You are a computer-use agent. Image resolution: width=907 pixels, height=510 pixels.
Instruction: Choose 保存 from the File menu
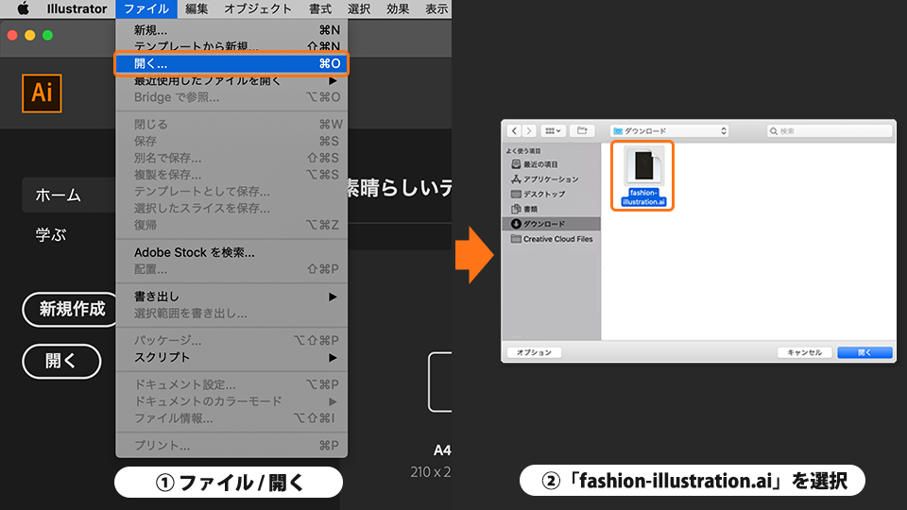click(231, 141)
